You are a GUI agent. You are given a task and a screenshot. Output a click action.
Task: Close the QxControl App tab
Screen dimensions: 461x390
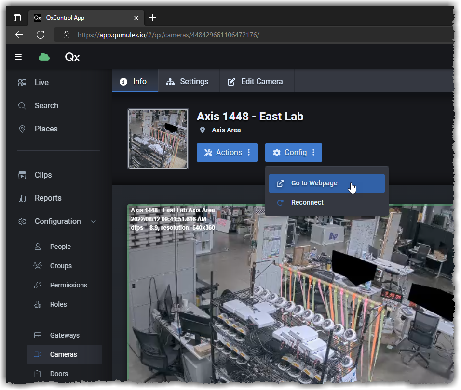coord(136,18)
